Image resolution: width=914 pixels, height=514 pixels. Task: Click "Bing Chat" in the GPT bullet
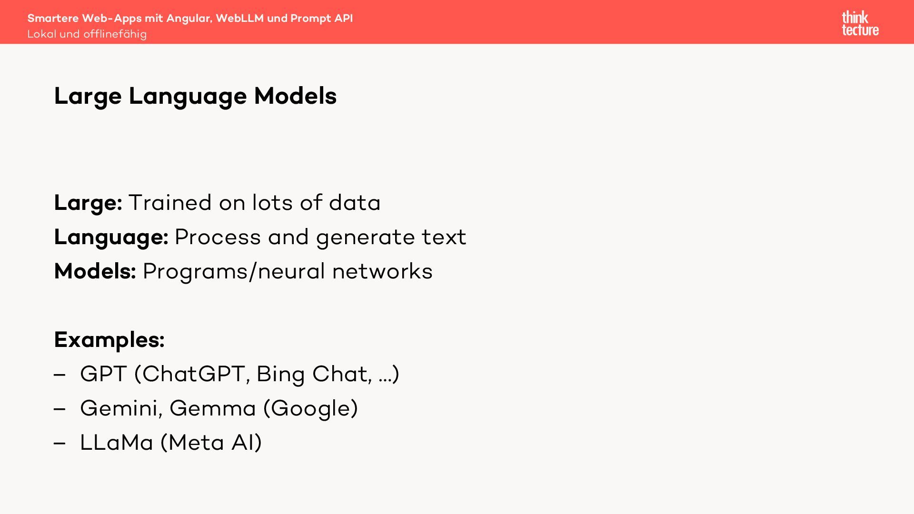(313, 374)
